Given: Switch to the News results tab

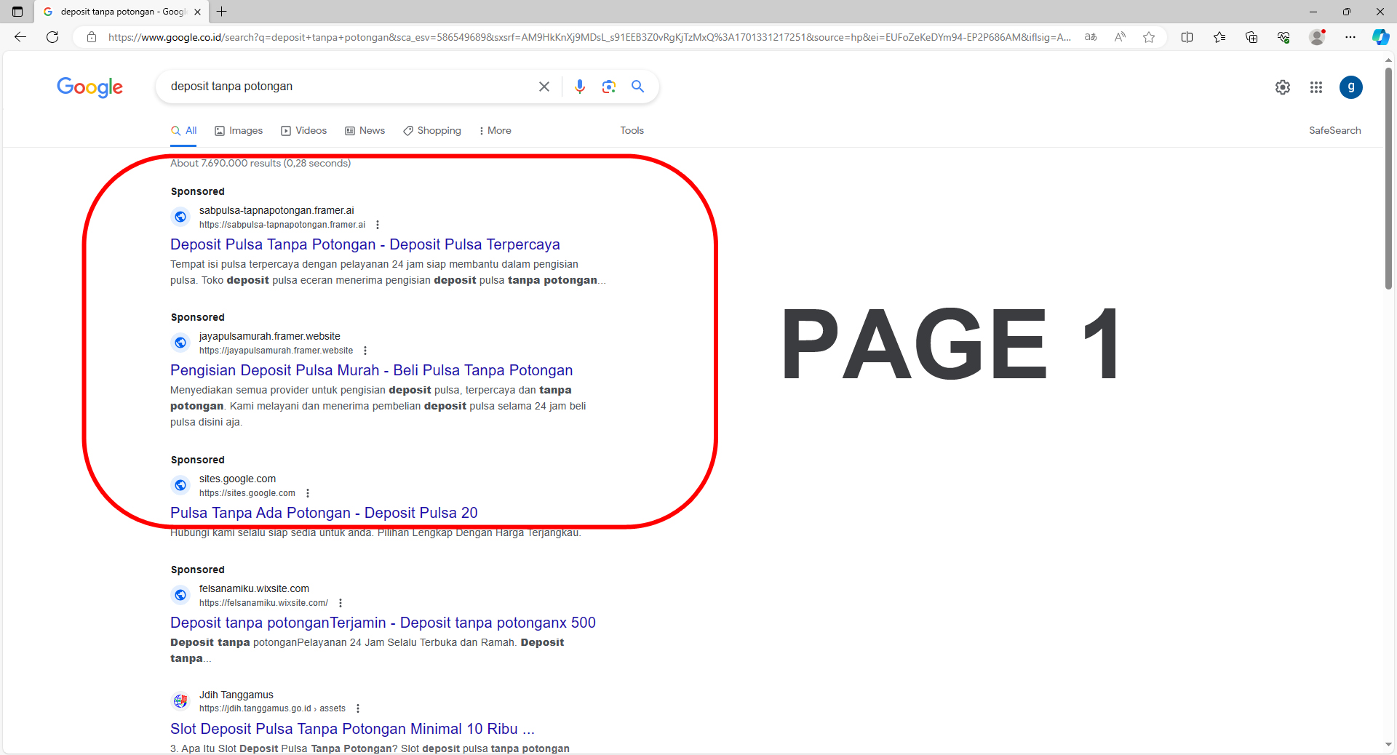Looking at the screenshot, I should click(x=365, y=131).
